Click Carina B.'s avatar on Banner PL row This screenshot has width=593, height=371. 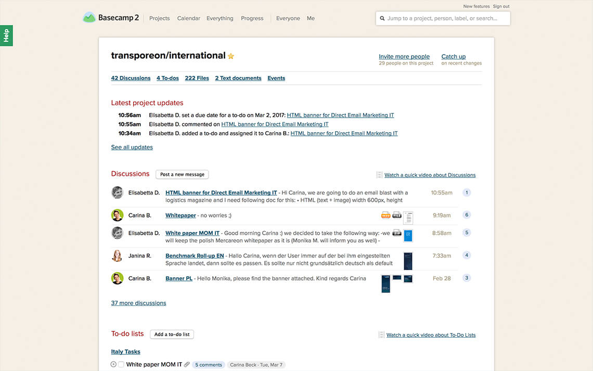tap(117, 278)
